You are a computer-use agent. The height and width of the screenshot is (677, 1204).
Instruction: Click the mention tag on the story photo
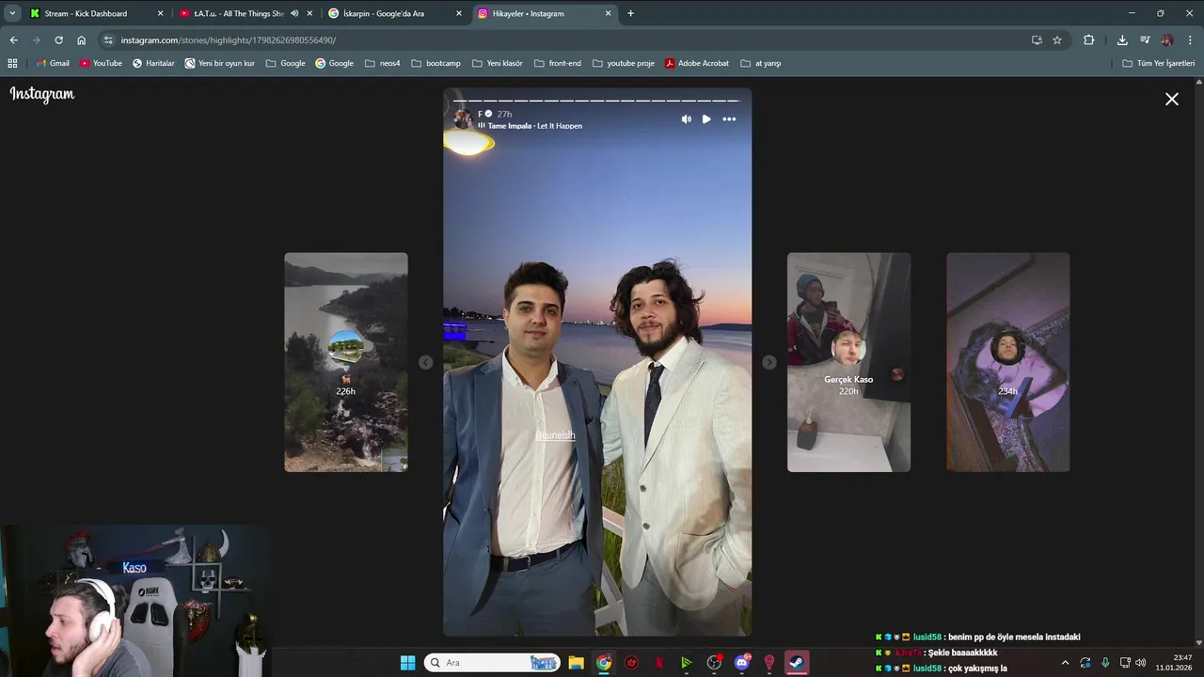tap(555, 435)
